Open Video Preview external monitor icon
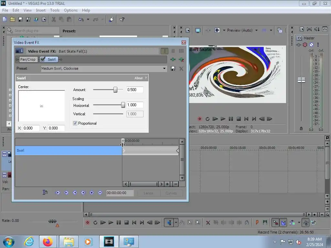This screenshot has height=248, width=331. click(198, 30)
